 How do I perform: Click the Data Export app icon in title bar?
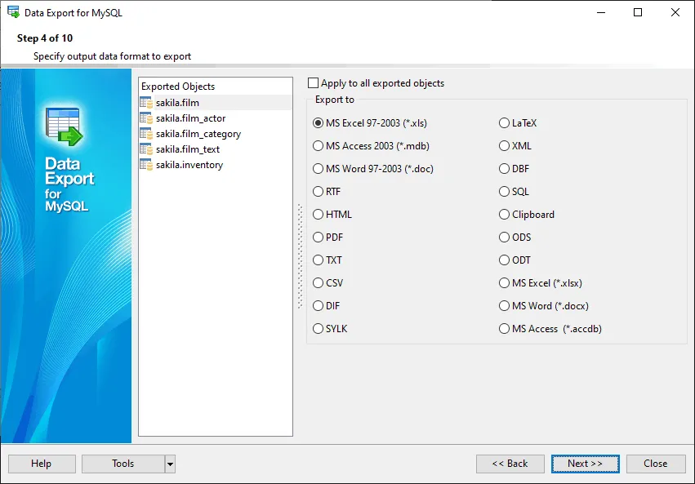pos(13,12)
